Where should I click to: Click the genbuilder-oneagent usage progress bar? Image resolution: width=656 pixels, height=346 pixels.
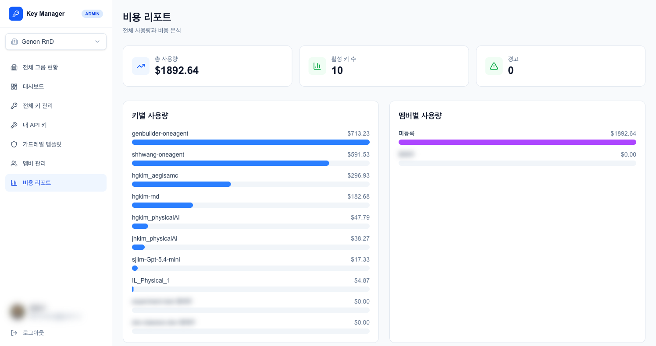pyautogui.click(x=250, y=142)
